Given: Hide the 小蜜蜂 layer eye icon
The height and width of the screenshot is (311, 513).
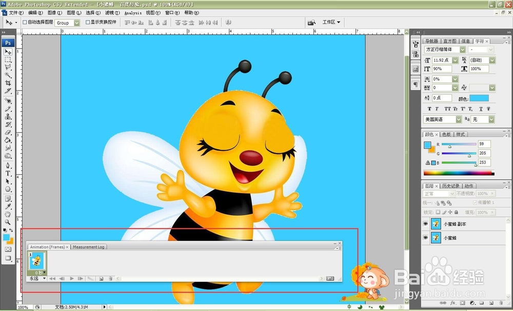Looking at the screenshot, I should 425,238.
